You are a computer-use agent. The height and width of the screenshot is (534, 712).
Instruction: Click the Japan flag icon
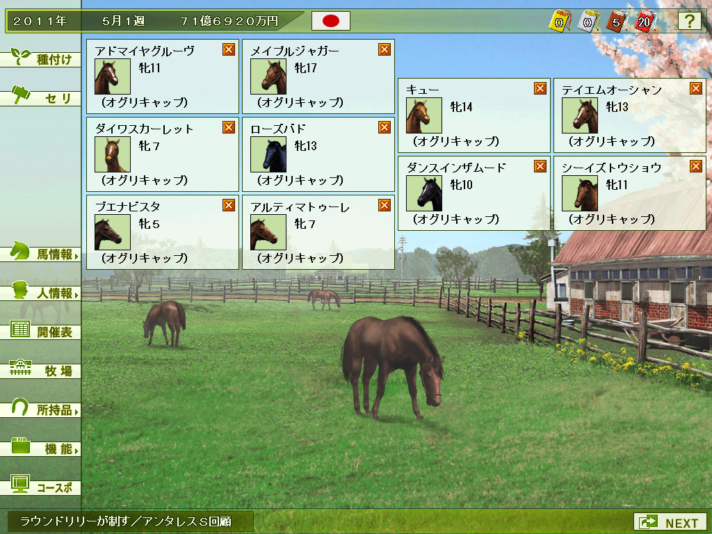coord(330,21)
